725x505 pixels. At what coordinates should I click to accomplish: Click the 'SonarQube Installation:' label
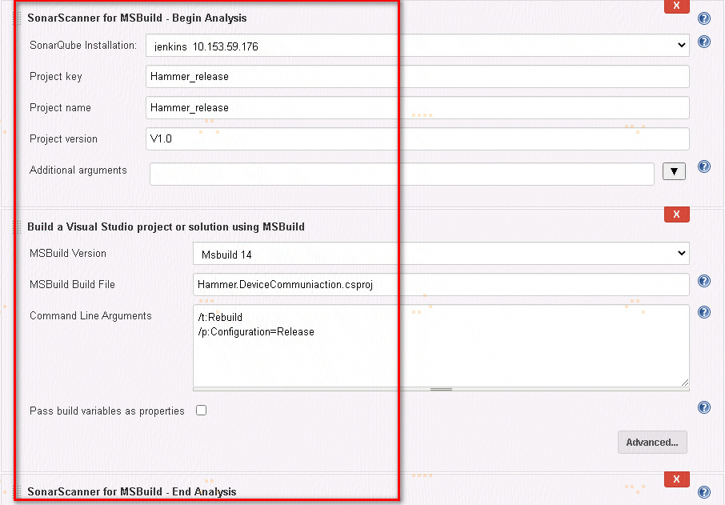click(x=83, y=46)
